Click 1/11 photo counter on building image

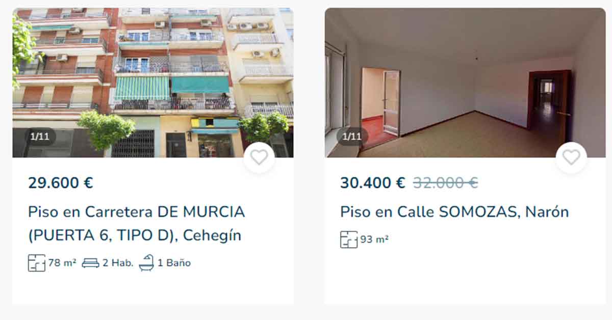coord(39,137)
